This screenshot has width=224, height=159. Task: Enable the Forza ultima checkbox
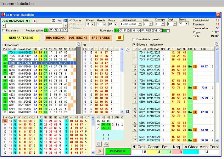[4, 31]
